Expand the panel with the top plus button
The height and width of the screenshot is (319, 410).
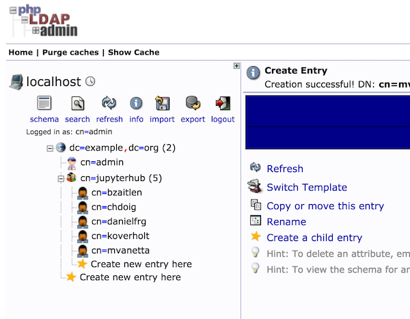click(x=236, y=66)
